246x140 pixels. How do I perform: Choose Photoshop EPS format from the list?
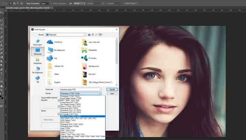point(83,108)
